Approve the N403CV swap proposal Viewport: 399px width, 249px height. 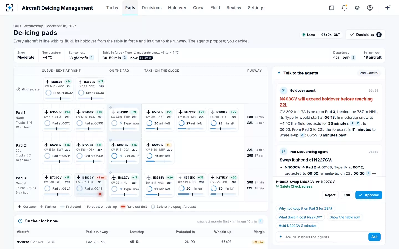(369, 195)
